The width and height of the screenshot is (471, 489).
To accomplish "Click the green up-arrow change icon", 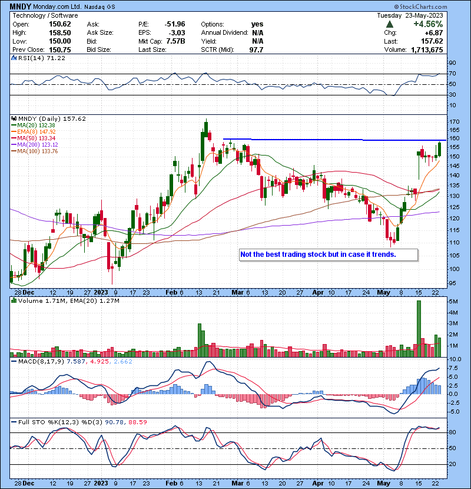I will pos(389,24).
